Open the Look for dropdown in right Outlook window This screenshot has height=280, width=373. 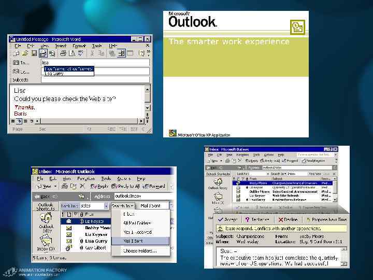tap(268, 174)
